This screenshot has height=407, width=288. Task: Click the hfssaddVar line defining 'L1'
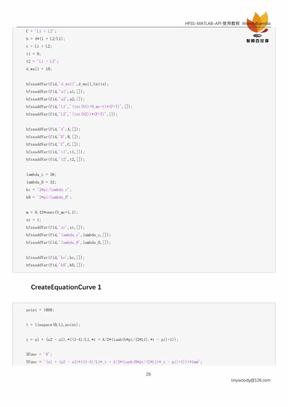79,107
